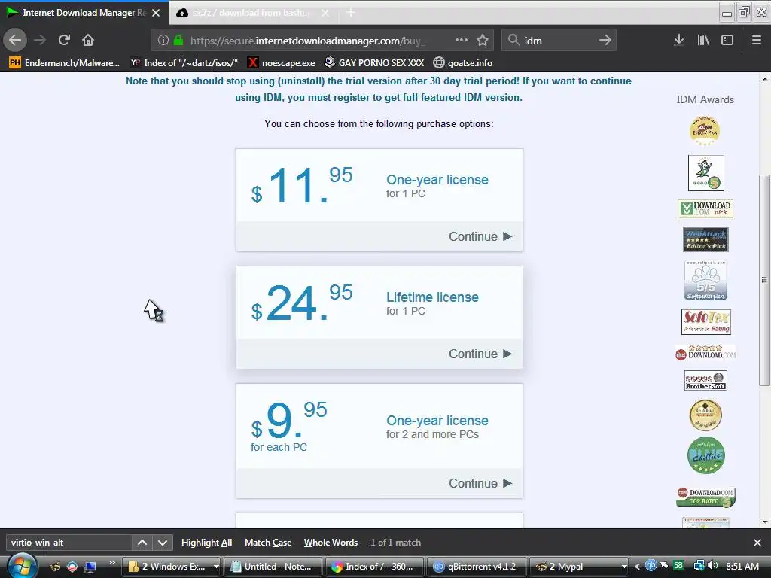
Task: Jump to the previous find match
Action: (x=142, y=543)
